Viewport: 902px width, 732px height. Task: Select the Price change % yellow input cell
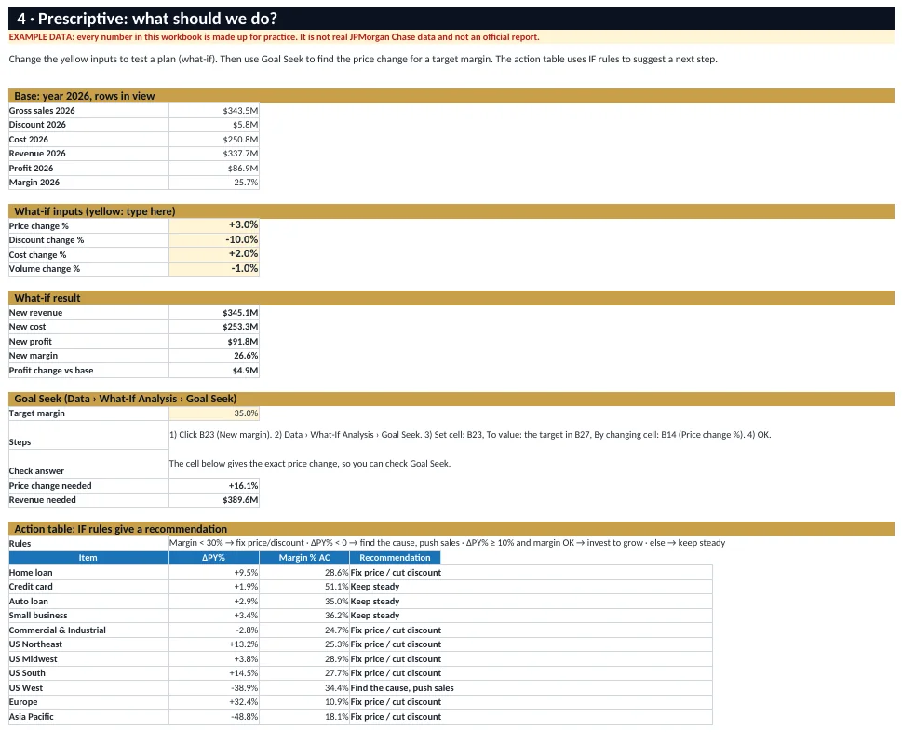(214, 225)
